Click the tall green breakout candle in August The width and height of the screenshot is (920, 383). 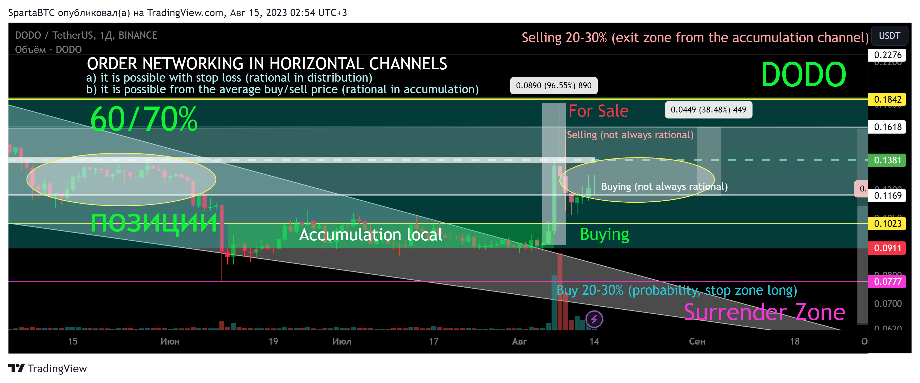[x=554, y=198]
